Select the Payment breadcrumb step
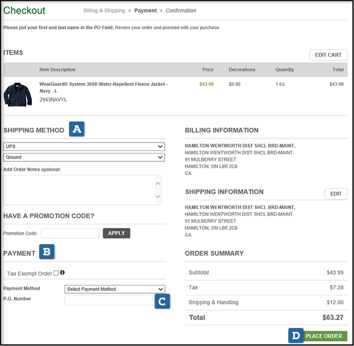 point(146,10)
